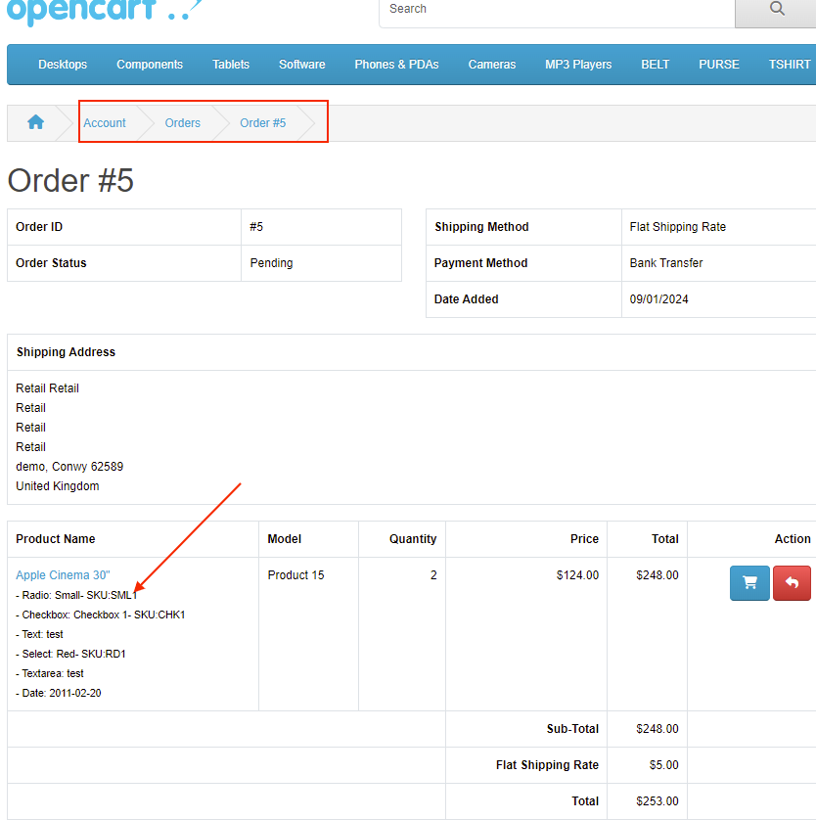Screen dimensions: 816x820
Task: Click the United Kingdom line
Action: click(x=58, y=485)
